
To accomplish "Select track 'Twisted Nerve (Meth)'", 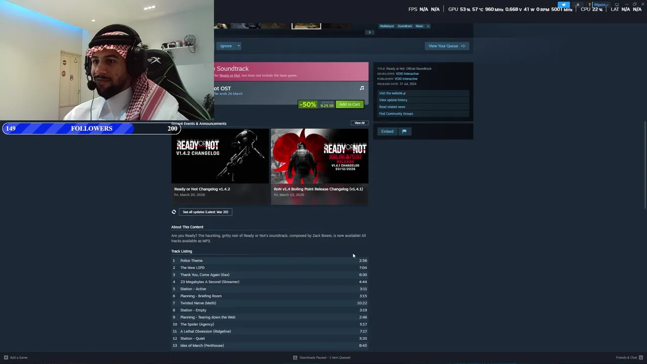I will pos(269,303).
